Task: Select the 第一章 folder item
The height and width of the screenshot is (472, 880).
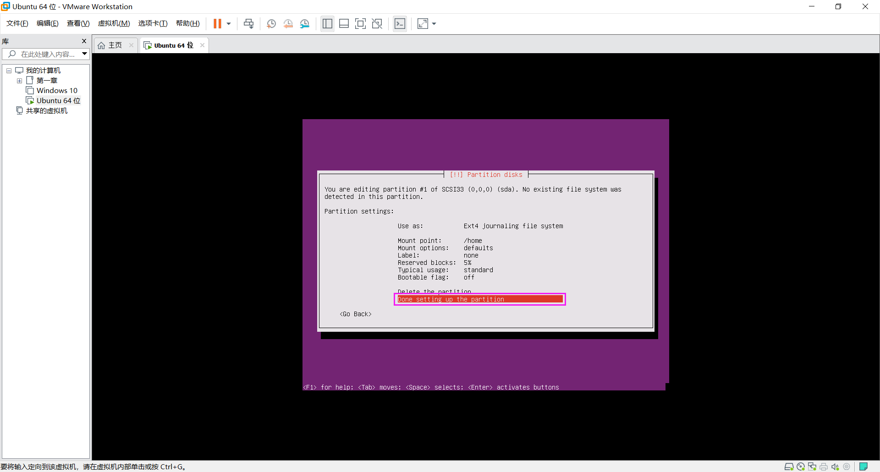Action: (x=47, y=81)
